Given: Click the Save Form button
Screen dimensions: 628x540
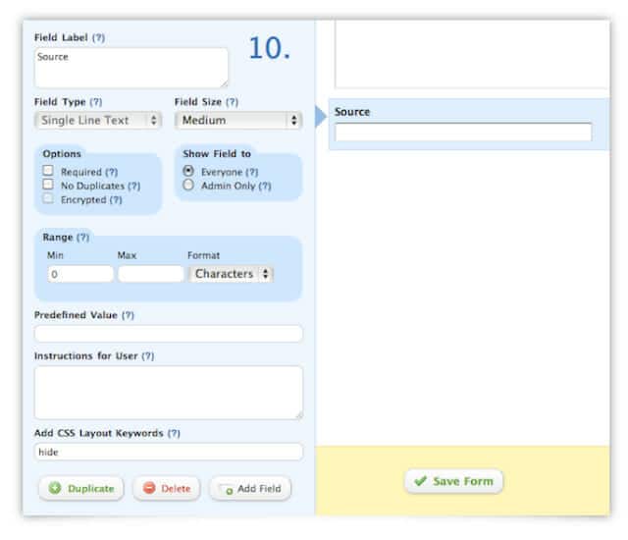Looking at the screenshot, I should click(x=453, y=481).
